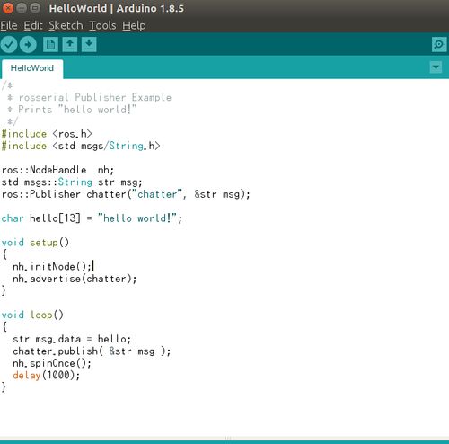Open the Edit menu
449x444 pixels.
[x=33, y=25]
